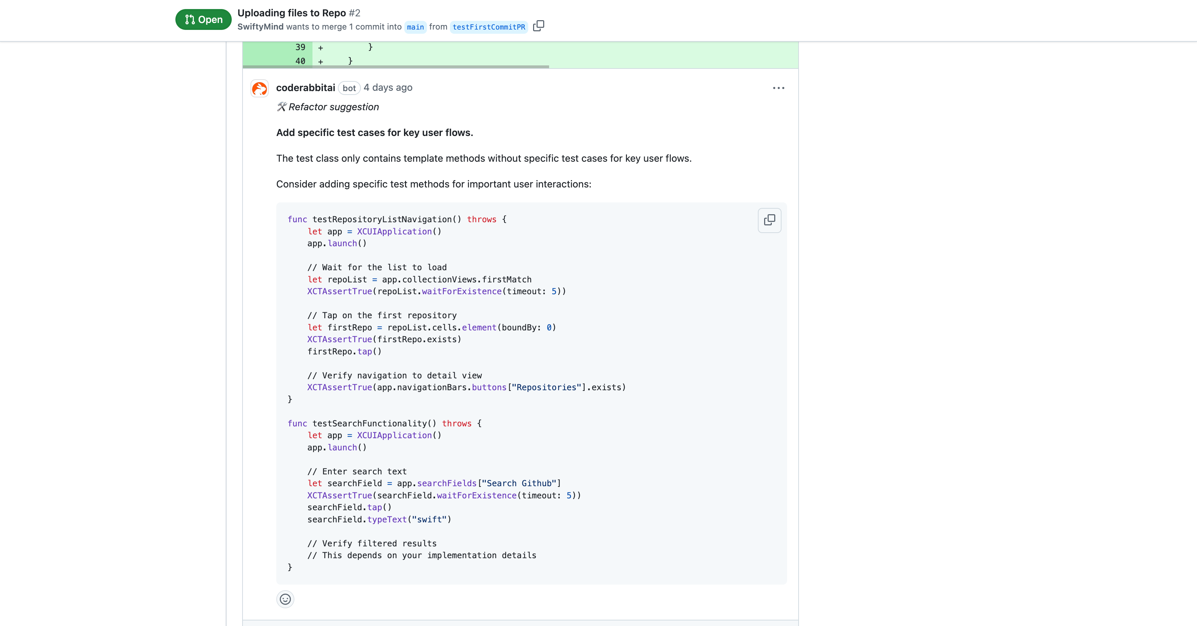Click the pull request number #2
This screenshot has width=1197, height=626.
click(x=355, y=13)
